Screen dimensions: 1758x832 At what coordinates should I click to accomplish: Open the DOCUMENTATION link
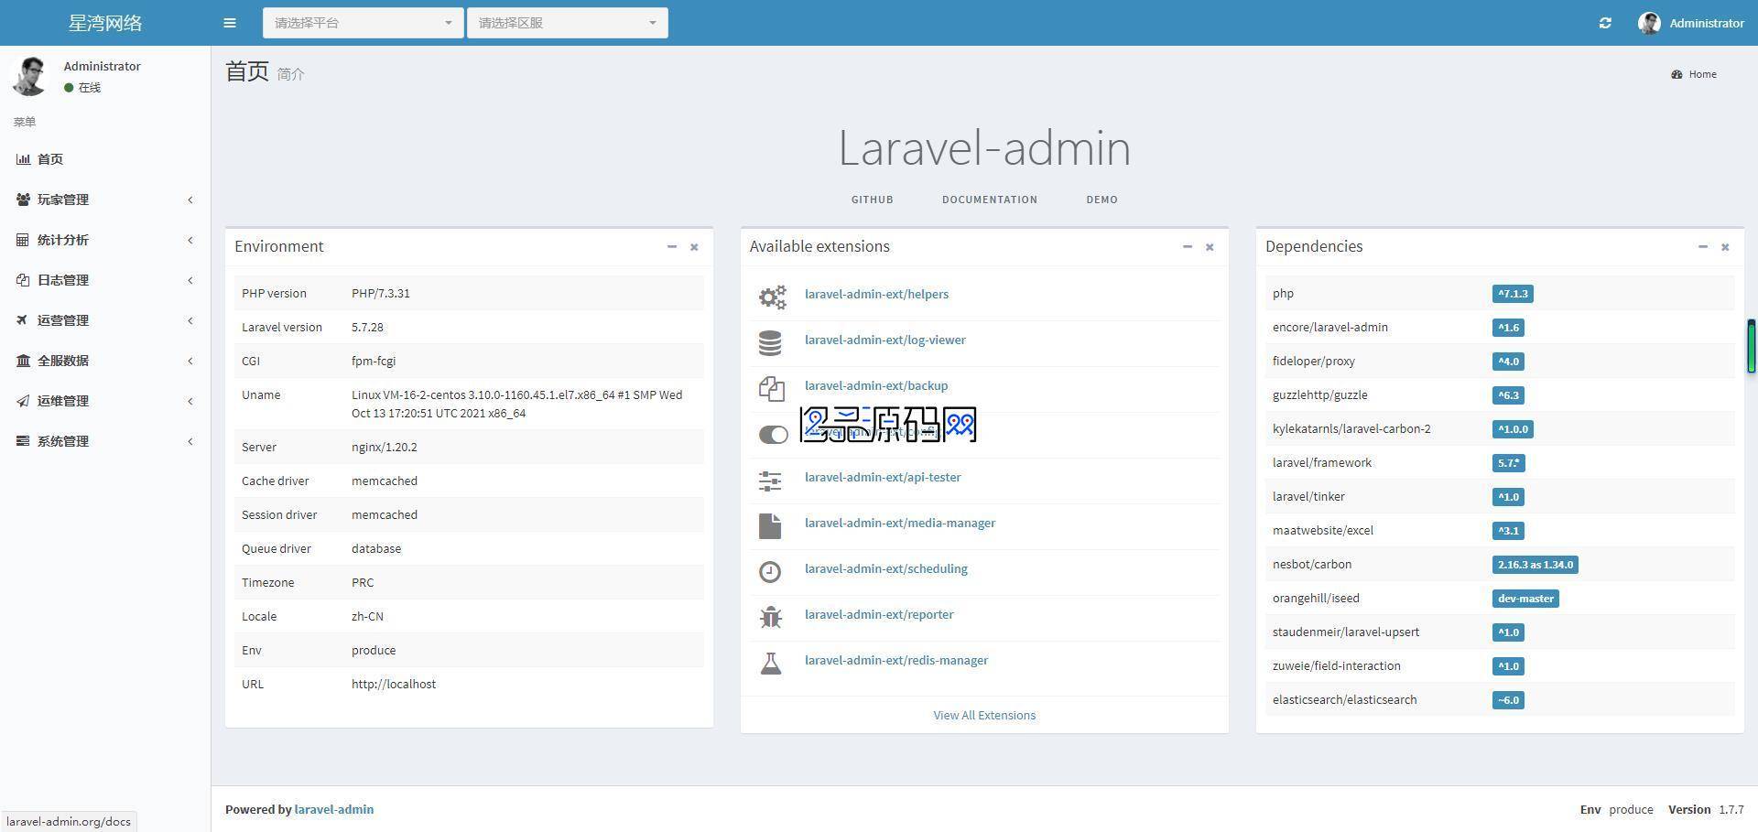click(x=990, y=200)
